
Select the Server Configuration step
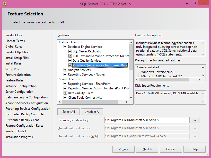pyautogui.click(x=19, y=91)
